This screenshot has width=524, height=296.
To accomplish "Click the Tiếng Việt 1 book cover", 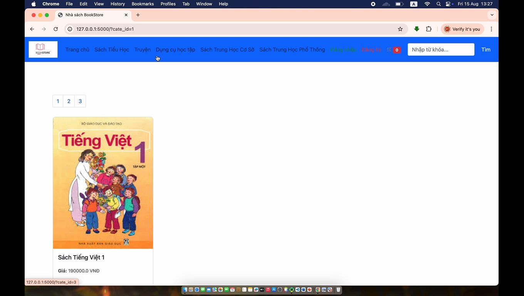I will tap(103, 183).
